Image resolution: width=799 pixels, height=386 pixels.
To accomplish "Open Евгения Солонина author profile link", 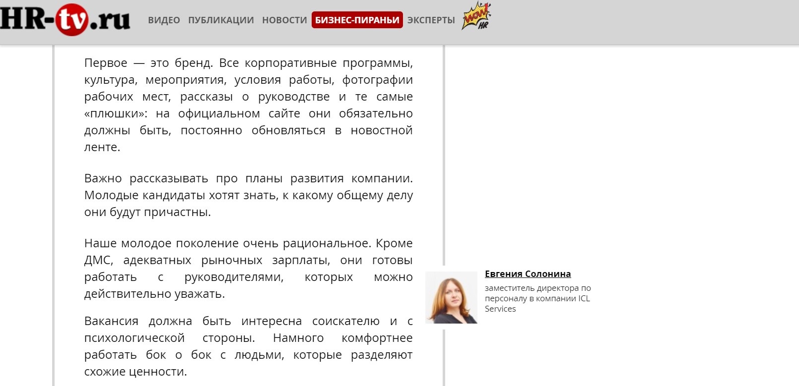I will tap(528, 274).
